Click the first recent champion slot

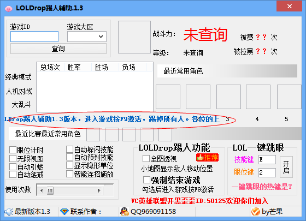[x=168, y=97]
